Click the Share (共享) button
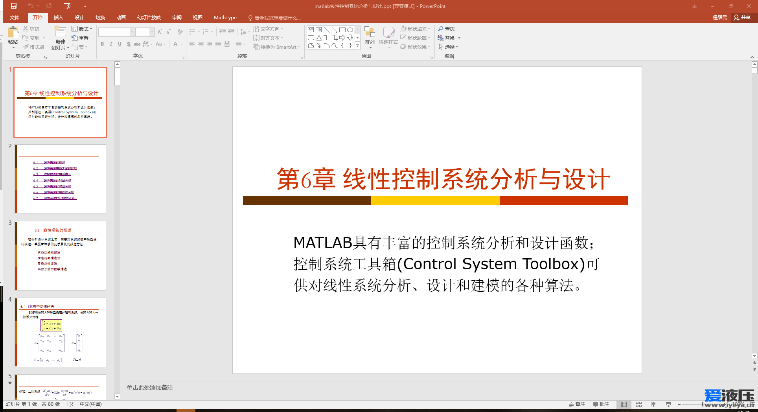The image size is (758, 412). click(742, 17)
